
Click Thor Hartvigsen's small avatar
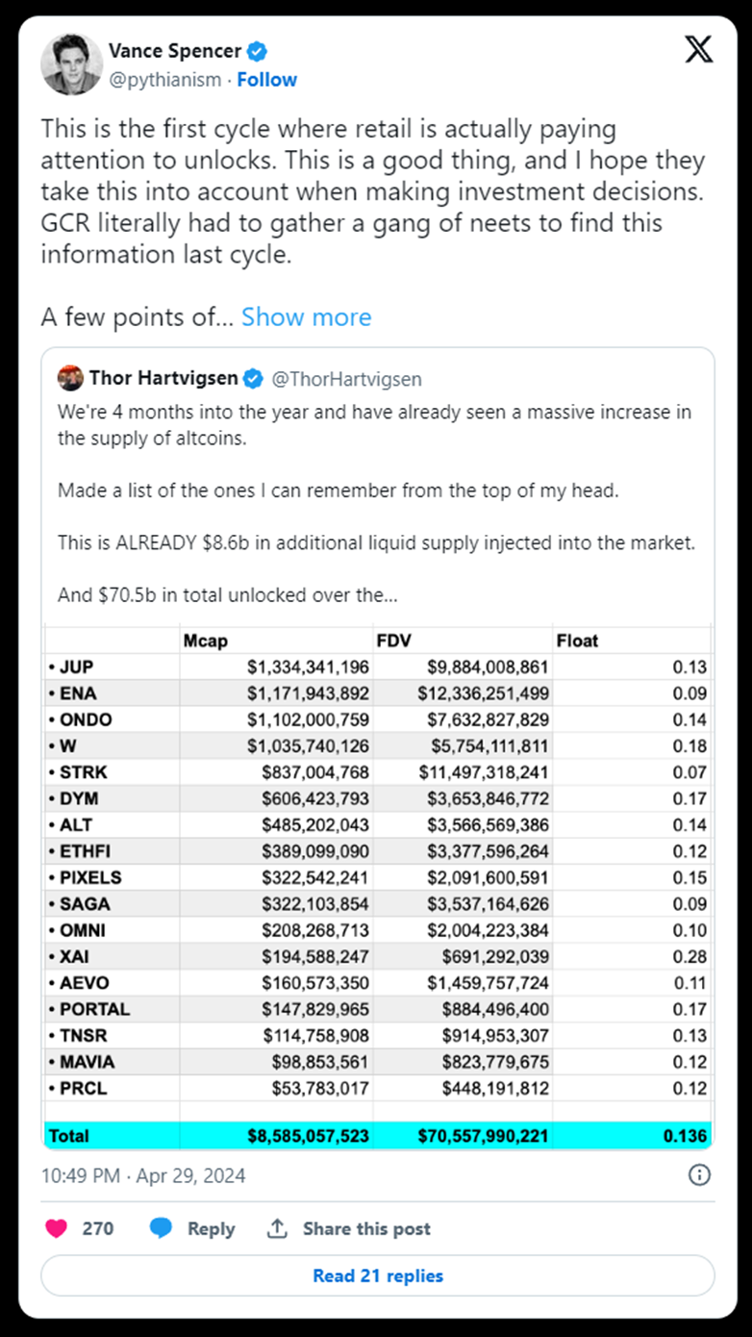click(x=70, y=378)
